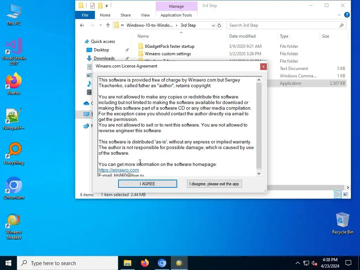Click the Explorer help question mark icon
This screenshot has width=360, height=270.
click(347, 15)
